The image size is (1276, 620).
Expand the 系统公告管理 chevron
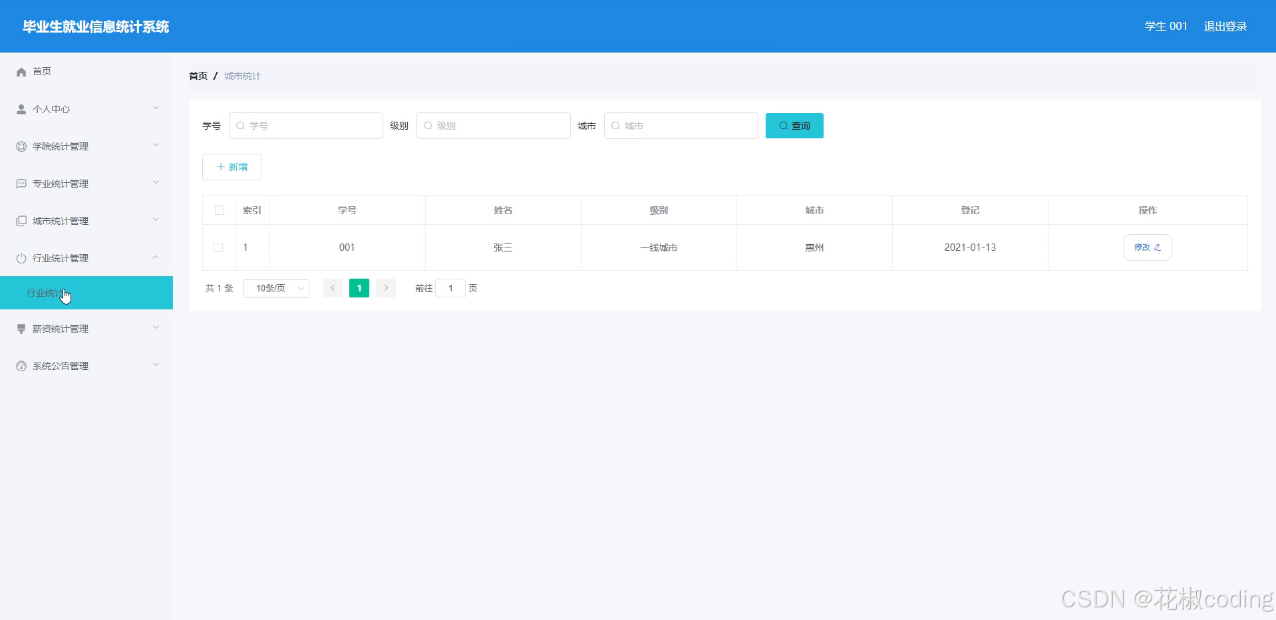(156, 365)
